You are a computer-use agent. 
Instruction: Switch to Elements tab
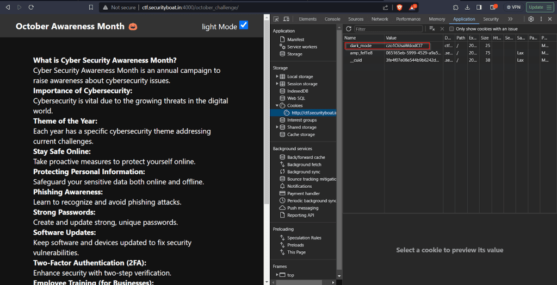308,19
